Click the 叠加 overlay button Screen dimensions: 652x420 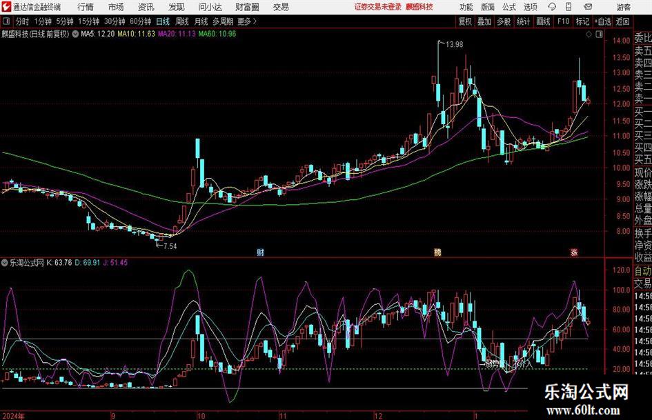484,21
